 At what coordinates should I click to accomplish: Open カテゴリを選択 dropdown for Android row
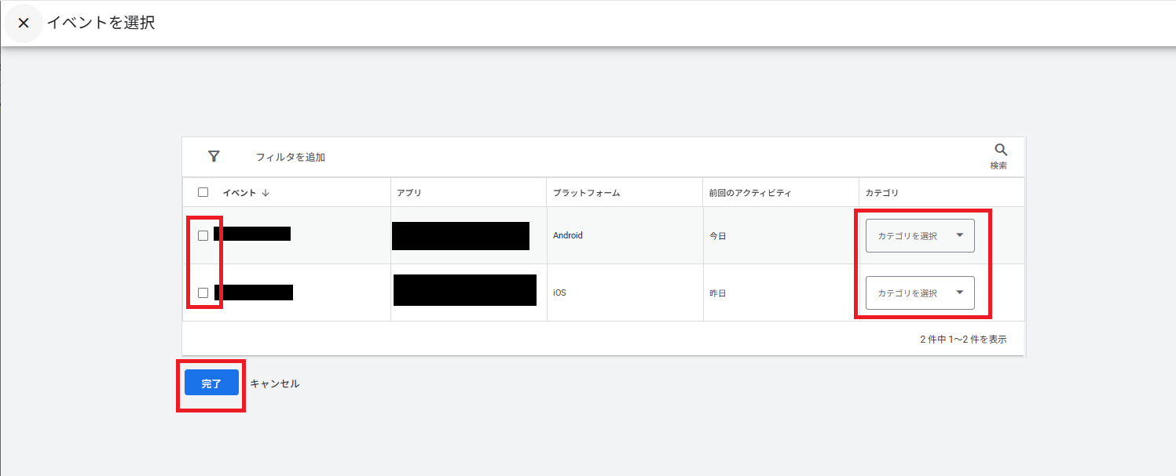click(x=919, y=235)
